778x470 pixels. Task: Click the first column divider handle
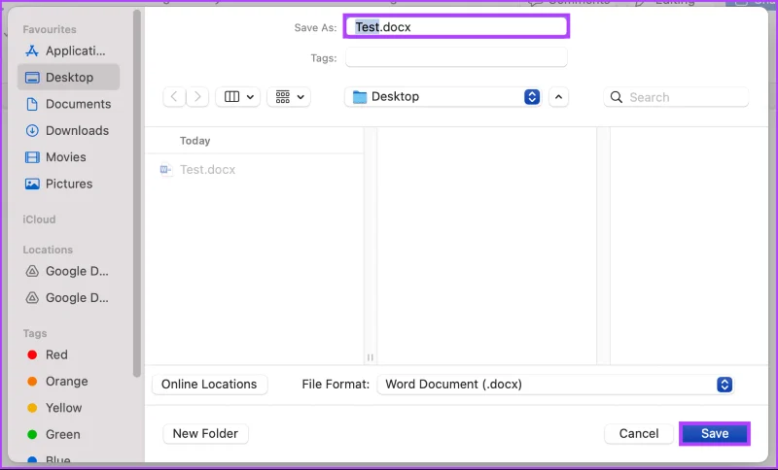click(x=371, y=357)
